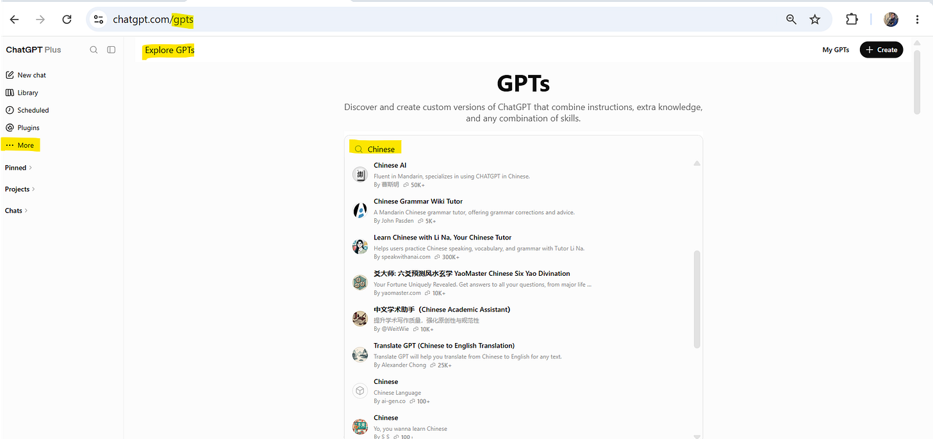The width and height of the screenshot is (933, 439).
Task: Click the search results list scrollbar thumb
Action: coord(697,299)
